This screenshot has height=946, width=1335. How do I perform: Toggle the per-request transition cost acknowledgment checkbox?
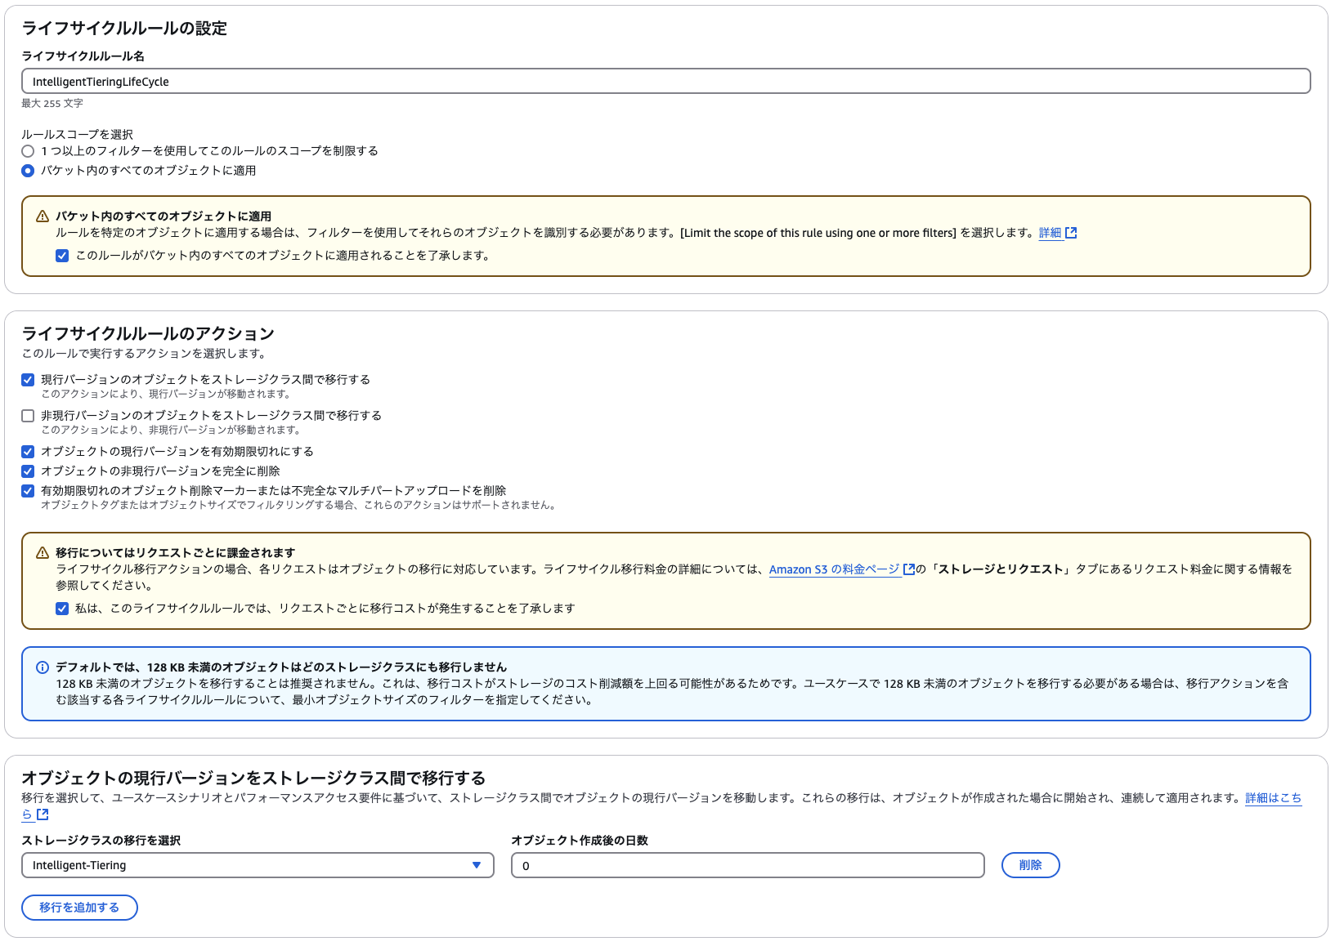tap(62, 609)
